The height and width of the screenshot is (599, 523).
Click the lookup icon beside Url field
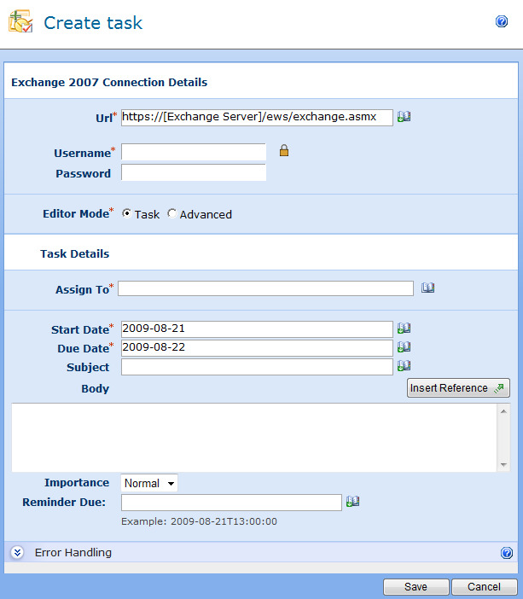(404, 117)
